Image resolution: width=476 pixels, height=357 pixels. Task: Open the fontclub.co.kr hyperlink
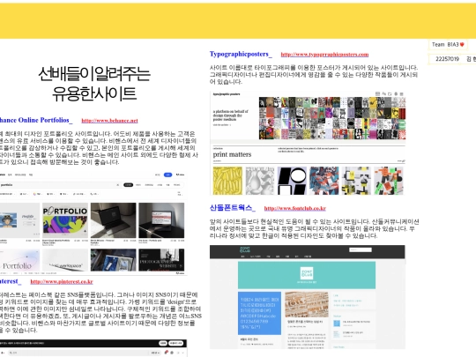(x=294, y=208)
